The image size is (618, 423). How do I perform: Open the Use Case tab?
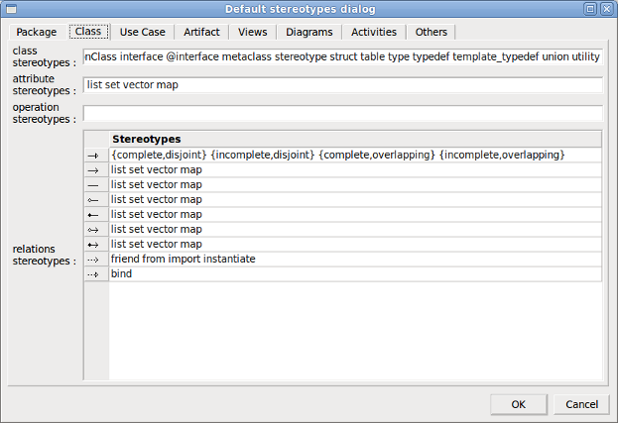click(x=142, y=32)
